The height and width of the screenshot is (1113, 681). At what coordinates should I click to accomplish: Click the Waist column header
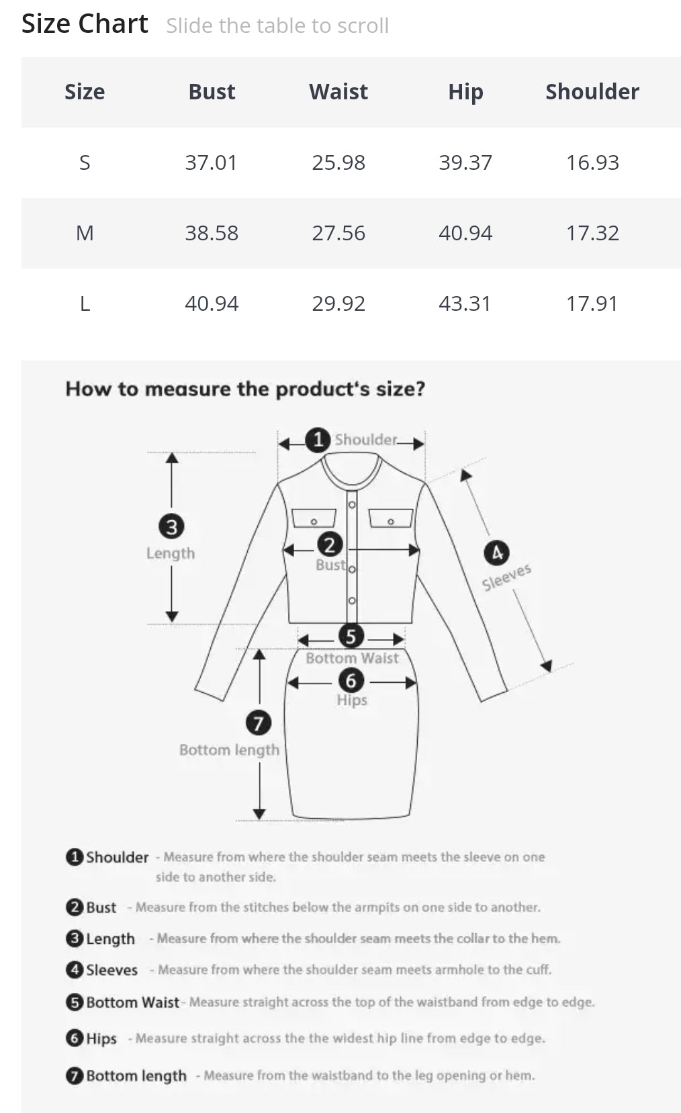coord(338,92)
